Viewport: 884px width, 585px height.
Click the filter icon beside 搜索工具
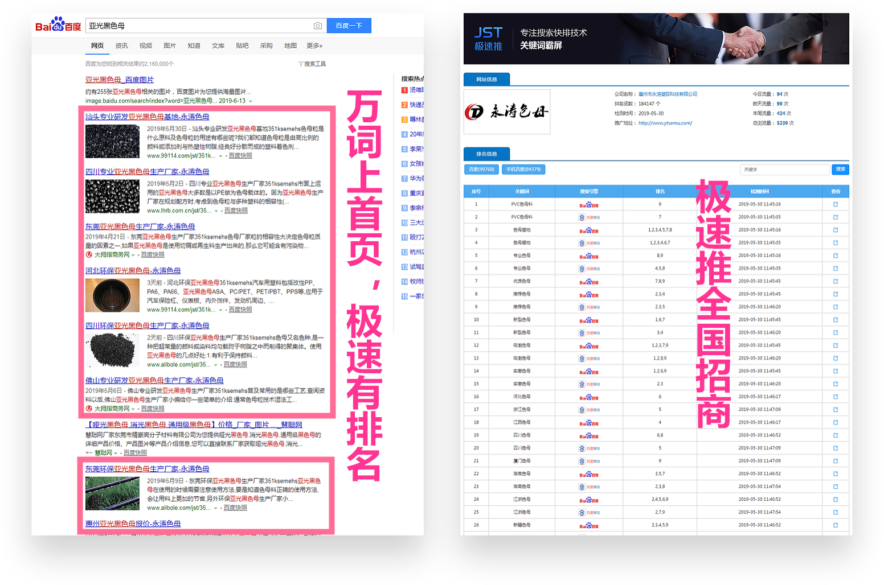(x=301, y=64)
